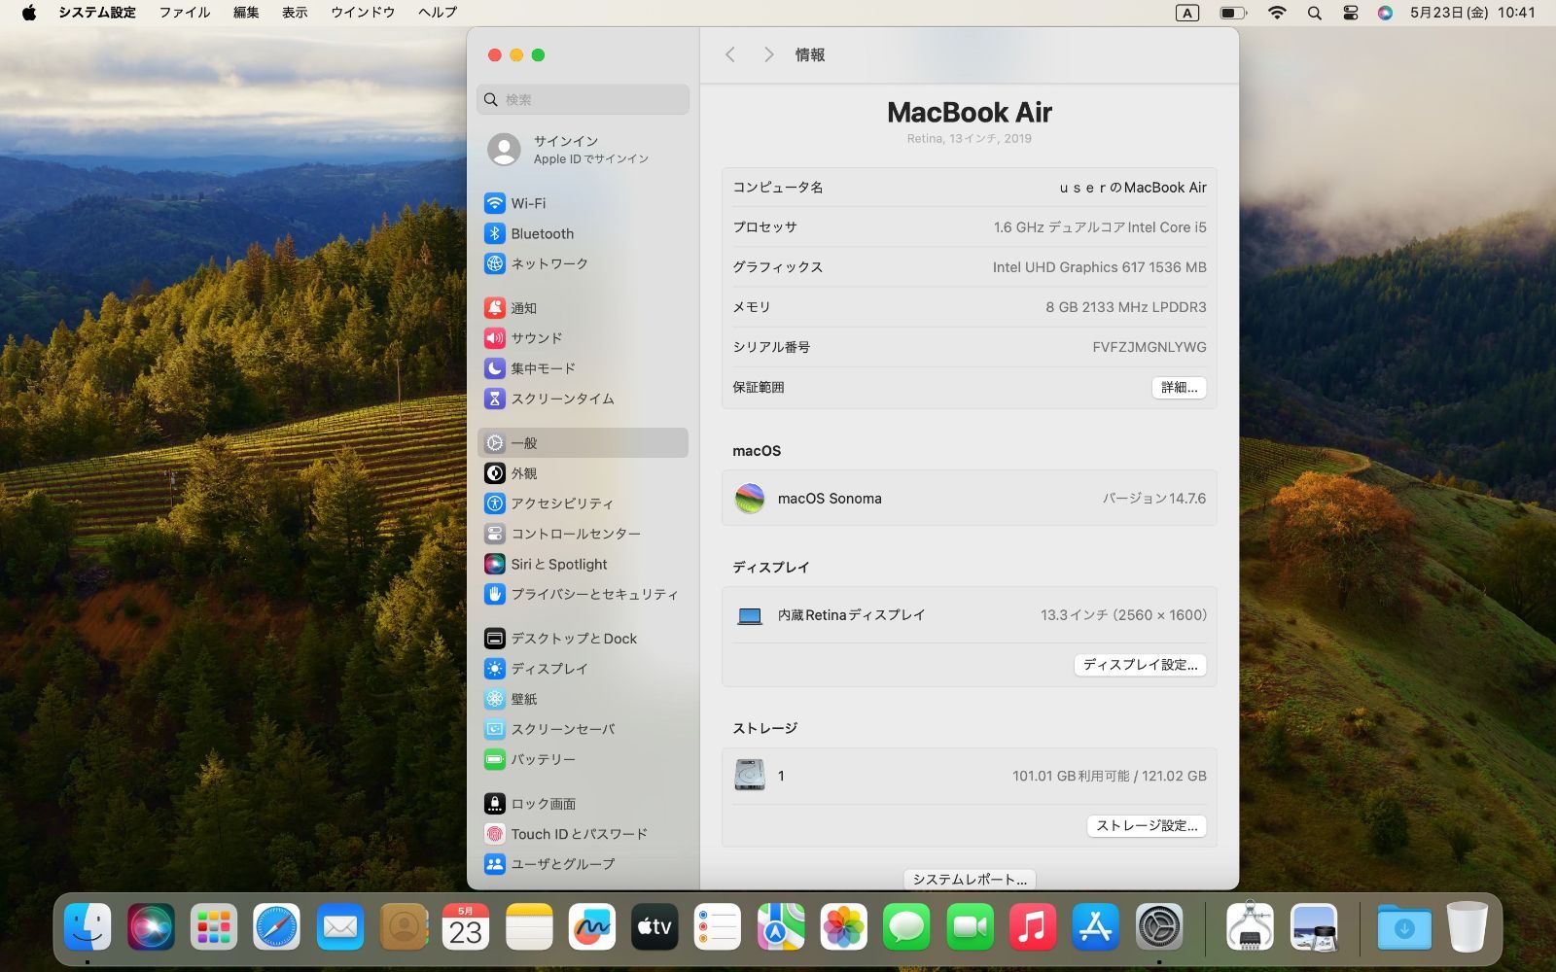Open 通知 notification settings

[583, 308]
